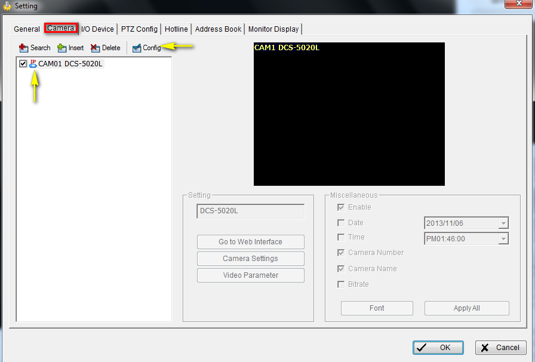Click the Insert label in the toolbar

tap(76, 48)
